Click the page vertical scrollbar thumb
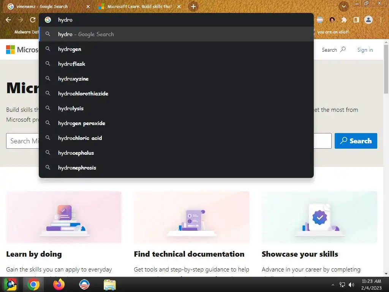 386,69
